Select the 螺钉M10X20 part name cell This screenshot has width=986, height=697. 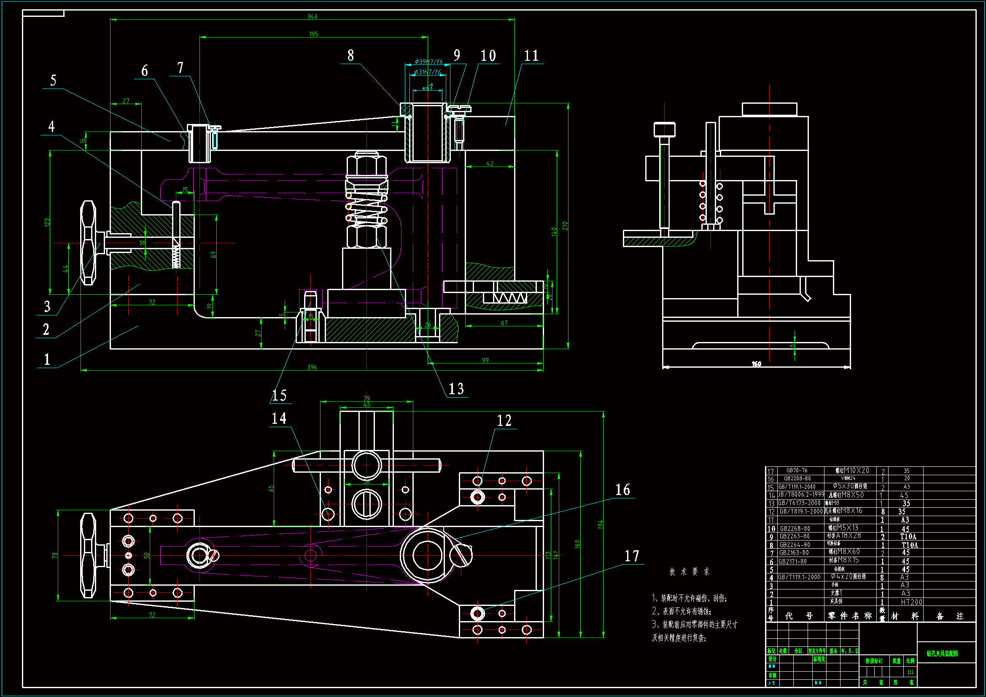pos(851,470)
